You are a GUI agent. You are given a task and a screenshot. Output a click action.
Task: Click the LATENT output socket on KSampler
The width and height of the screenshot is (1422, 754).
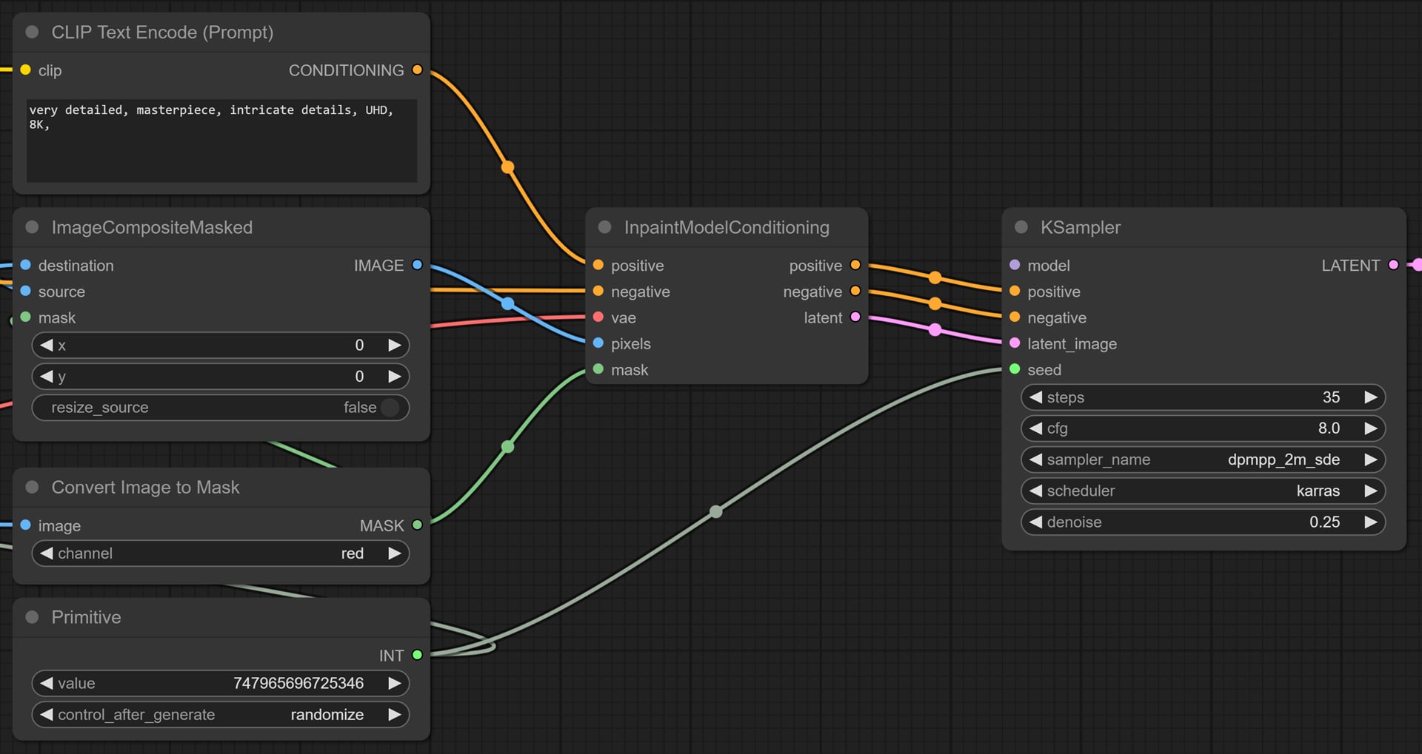(1393, 265)
